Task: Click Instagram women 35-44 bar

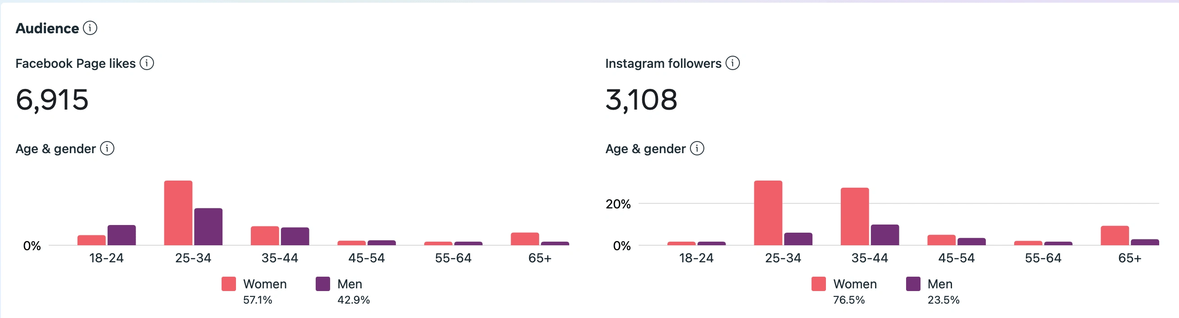Action: (x=854, y=216)
